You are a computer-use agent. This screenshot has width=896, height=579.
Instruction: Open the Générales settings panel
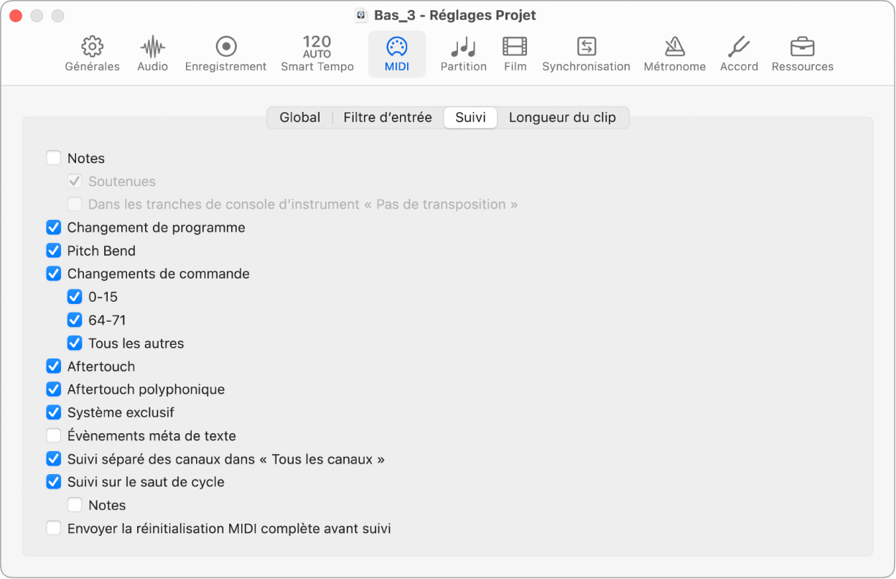(x=92, y=52)
